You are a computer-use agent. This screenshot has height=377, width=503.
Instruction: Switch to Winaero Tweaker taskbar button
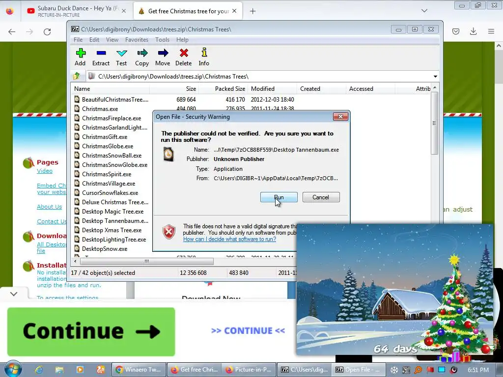coord(139,370)
